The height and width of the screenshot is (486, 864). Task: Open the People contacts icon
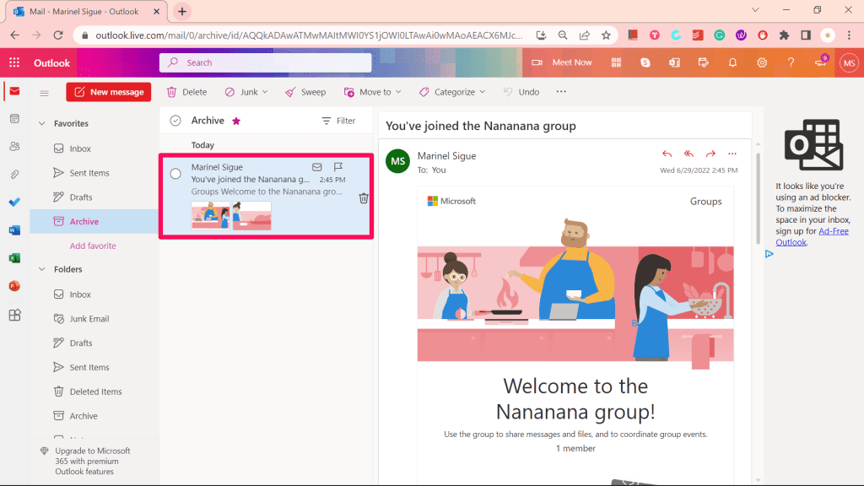point(14,147)
